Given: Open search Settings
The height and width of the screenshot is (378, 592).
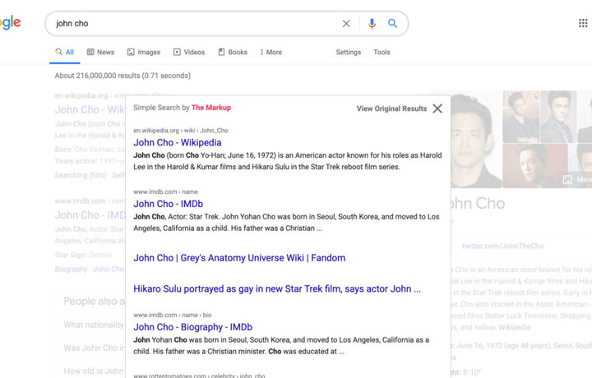Looking at the screenshot, I should coord(349,52).
